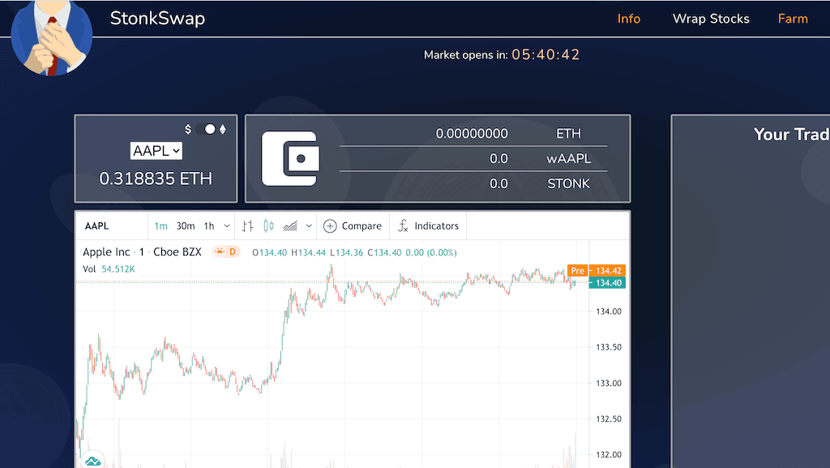Image resolution: width=830 pixels, height=468 pixels.
Task: Click the wAAPL balance row label
Action: tap(568, 158)
